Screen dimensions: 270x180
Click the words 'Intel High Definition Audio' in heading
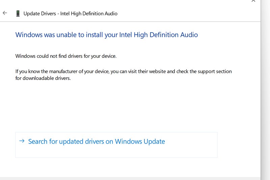(158, 35)
